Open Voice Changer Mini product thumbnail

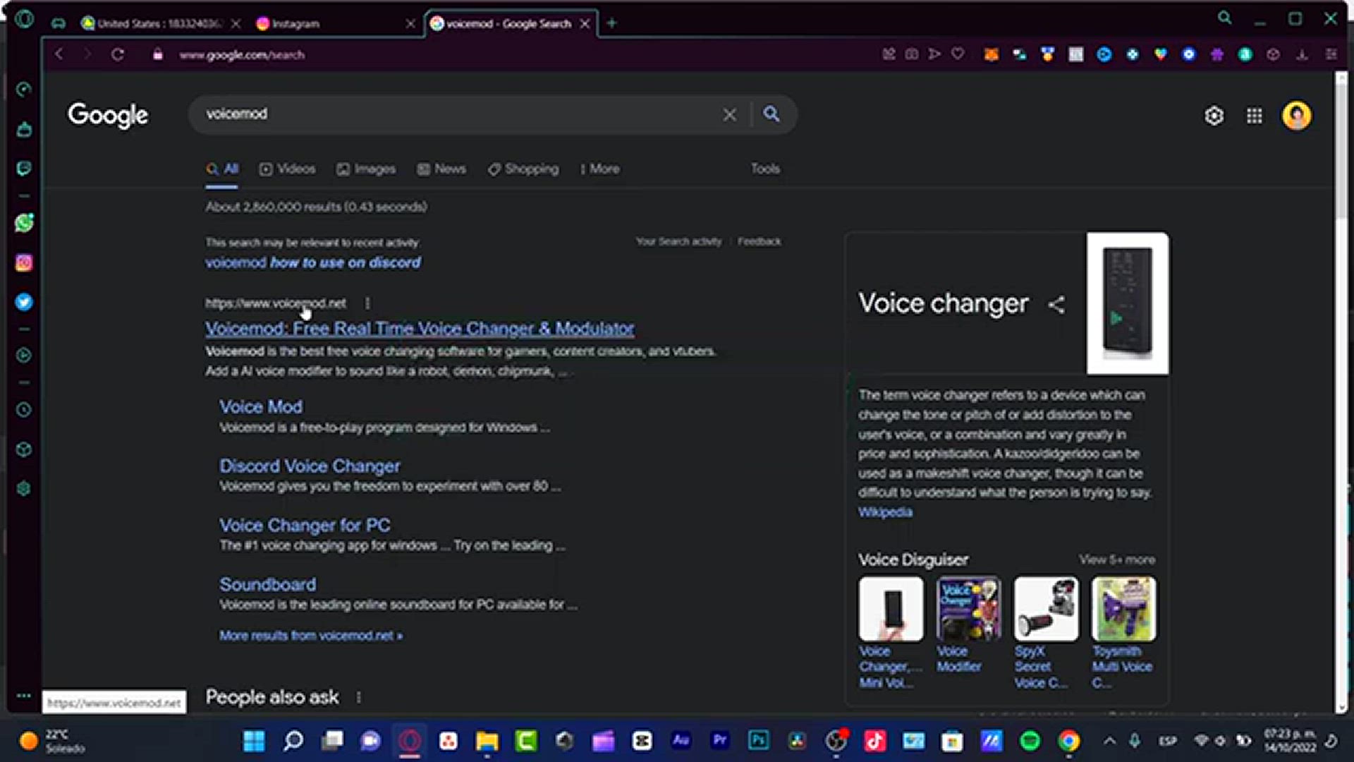tap(891, 609)
